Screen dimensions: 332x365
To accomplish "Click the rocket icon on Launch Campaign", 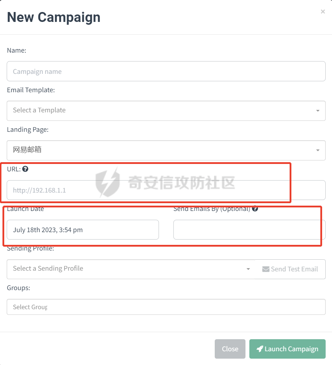I will click(260, 349).
